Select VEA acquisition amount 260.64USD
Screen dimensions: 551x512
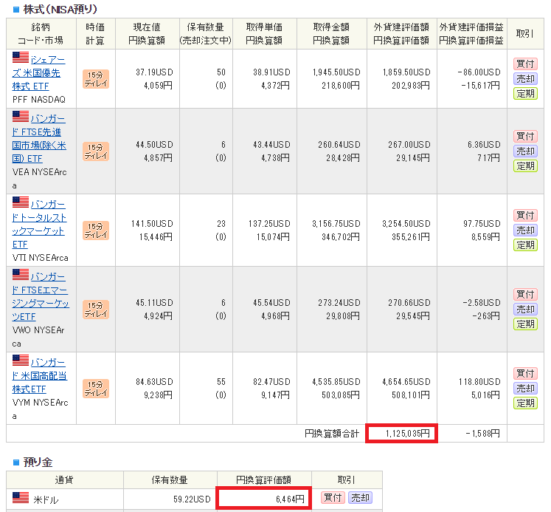[339, 145]
